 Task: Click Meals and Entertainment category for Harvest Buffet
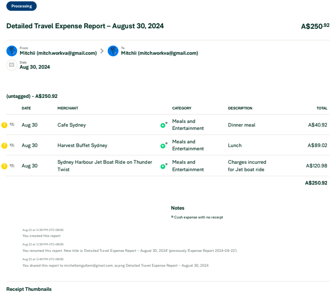[x=188, y=145]
